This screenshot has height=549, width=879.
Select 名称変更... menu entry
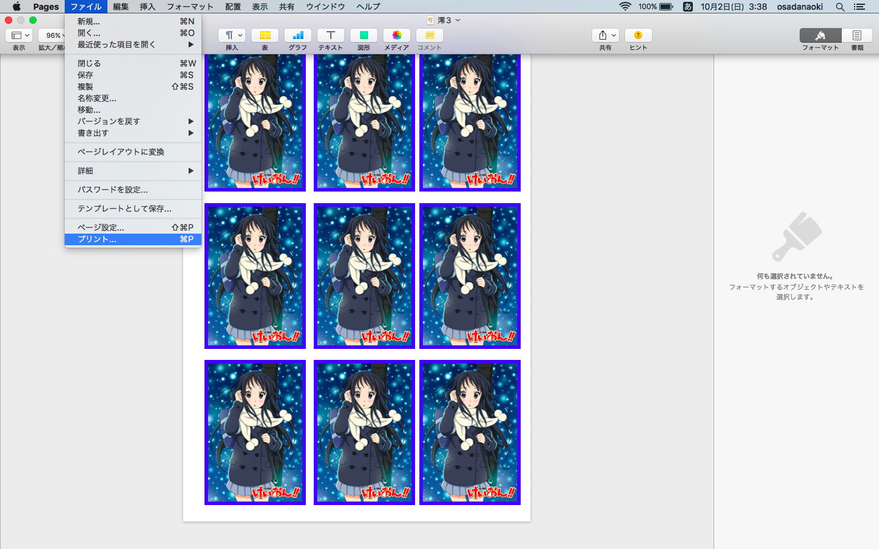[x=133, y=98]
